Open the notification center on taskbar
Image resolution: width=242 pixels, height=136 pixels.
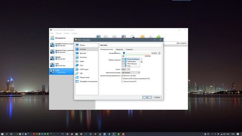coord(238,134)
